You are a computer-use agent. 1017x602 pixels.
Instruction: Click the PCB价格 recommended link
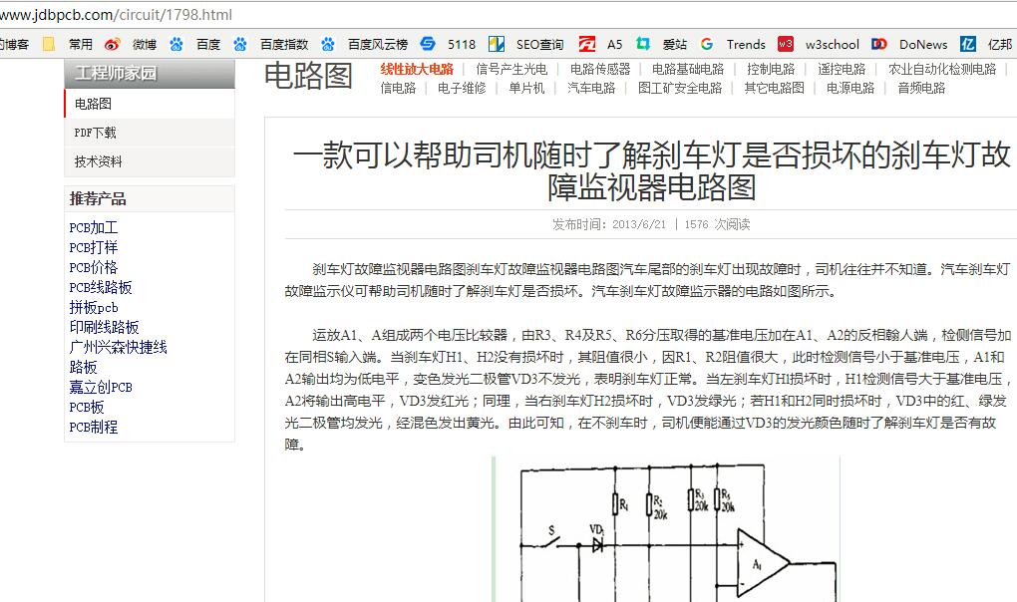[x=94, y=268]
